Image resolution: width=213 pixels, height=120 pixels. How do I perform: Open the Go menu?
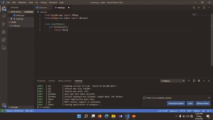tap(37, 2)
